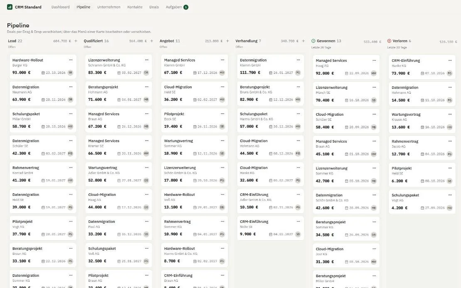Click calendar icon on Wartungsvertrag Krause AG card
The image size is (461, 288).
tap(422, 127)
